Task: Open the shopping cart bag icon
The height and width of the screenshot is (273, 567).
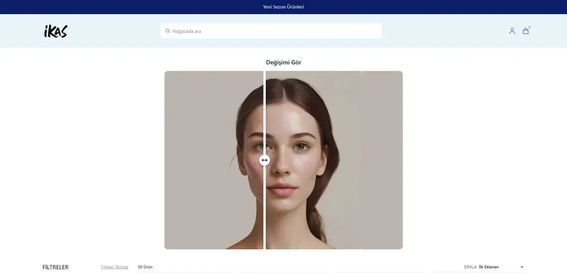Action: click(x=526, y=31)
